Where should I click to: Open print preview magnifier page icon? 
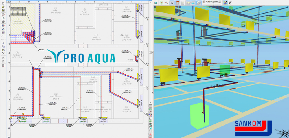click(x=3, y=18)
